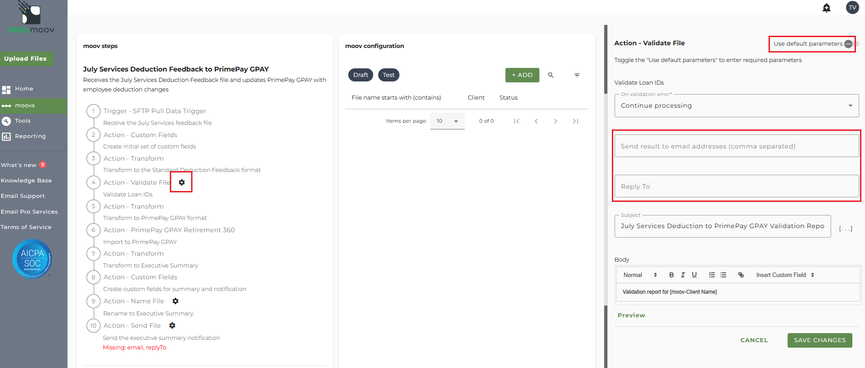This screenshot has width=865, height=368.
Task: Toggle Use default parameters switch
Action: 851,44
